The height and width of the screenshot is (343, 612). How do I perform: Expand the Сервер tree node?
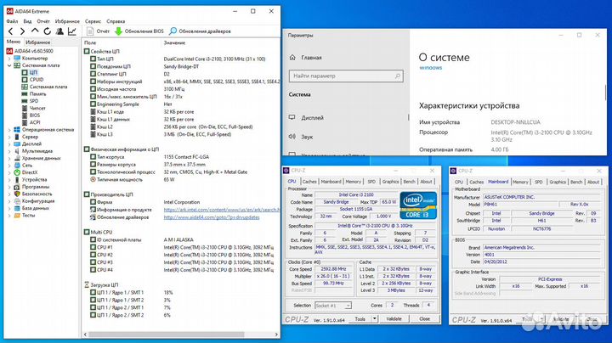click(9, 137)
